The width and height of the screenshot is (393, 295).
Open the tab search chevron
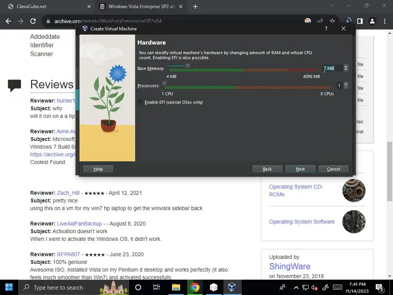331,5
